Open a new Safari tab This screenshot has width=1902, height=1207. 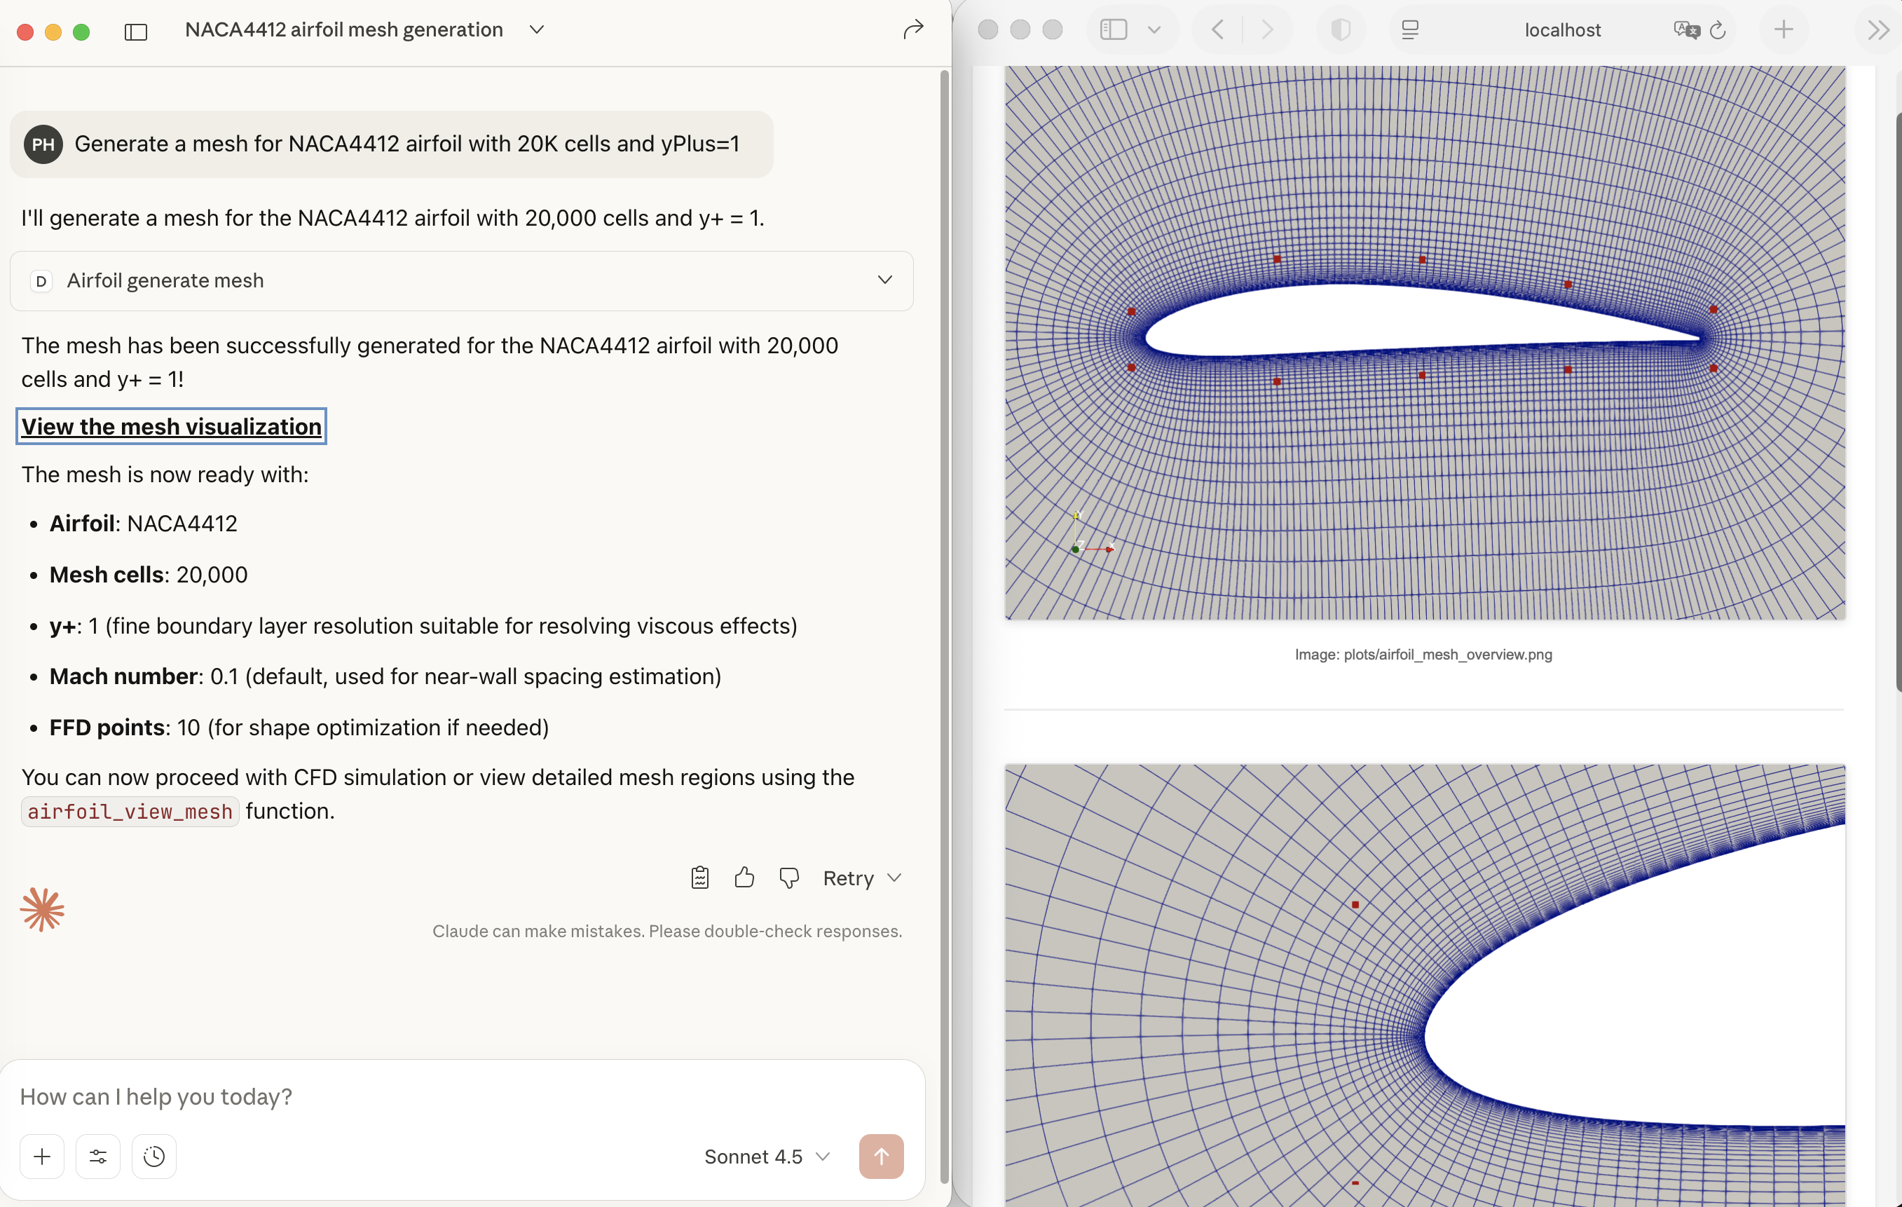coord(1784,30)
